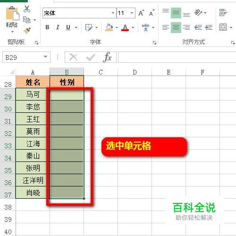Click the Increase Indent icon
Screen dimensions: 236x236
209,27
